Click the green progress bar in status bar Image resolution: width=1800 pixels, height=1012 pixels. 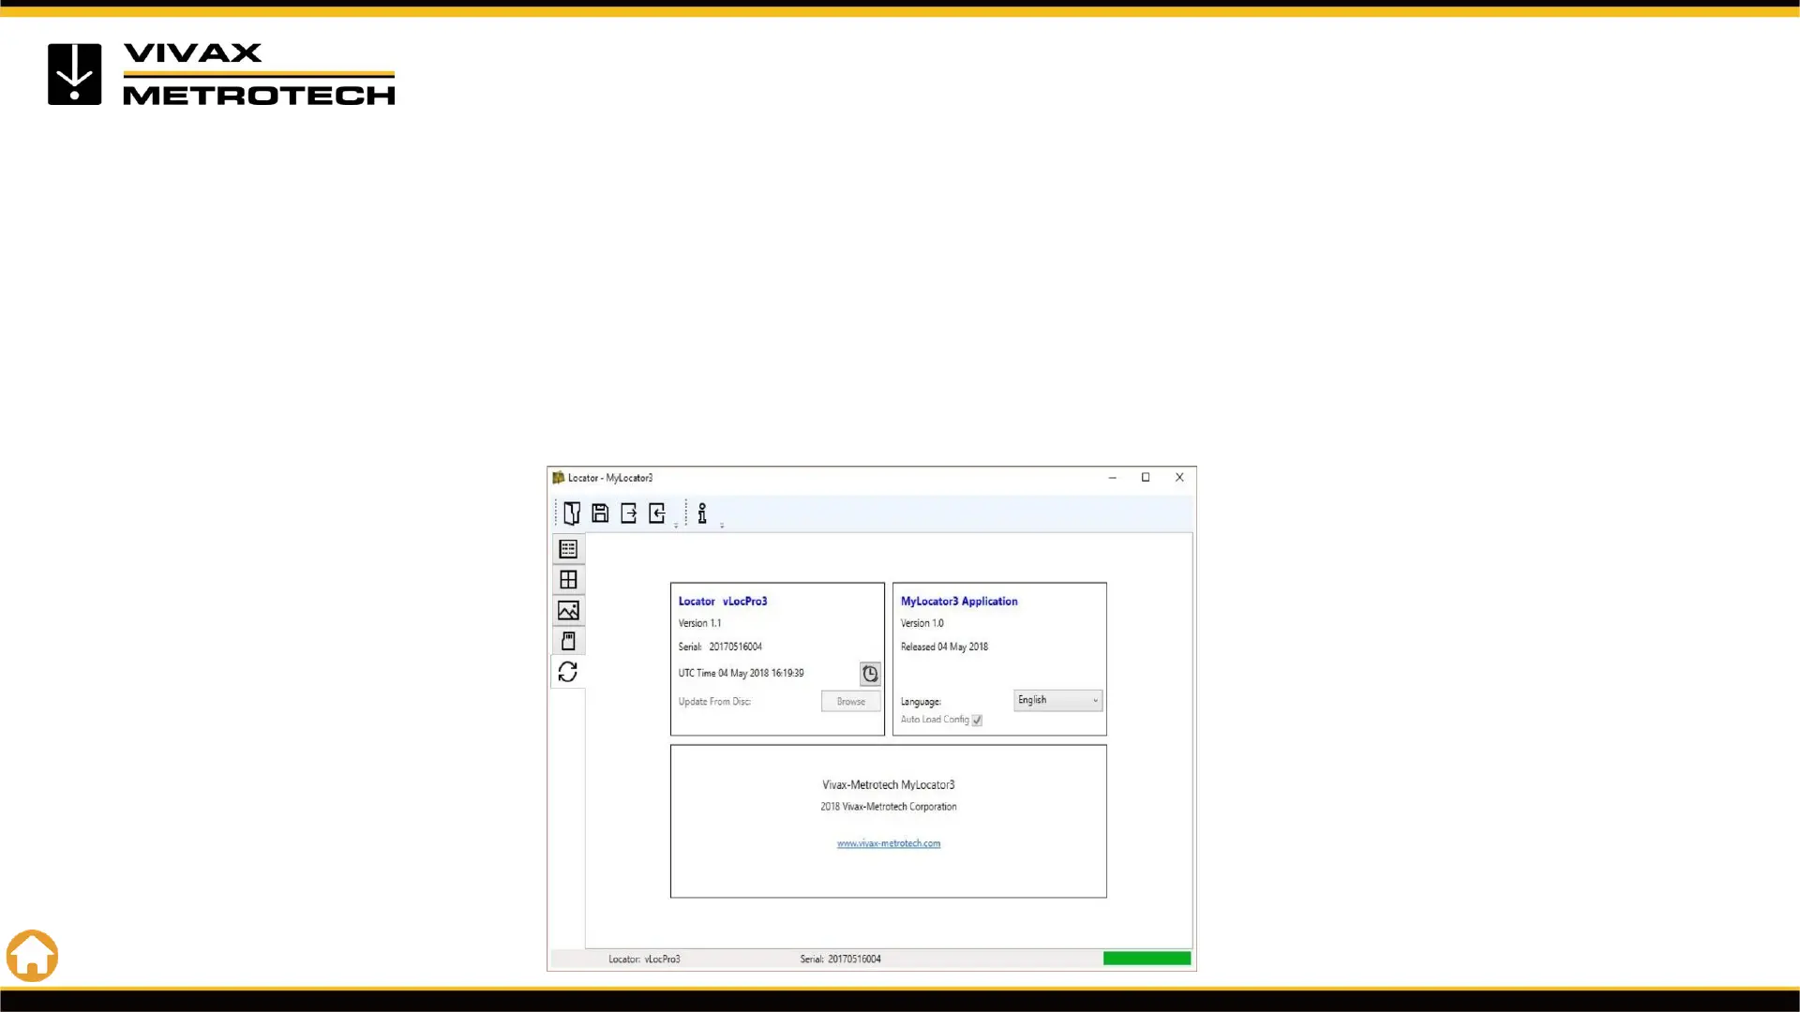click(x=1147, y=959)
